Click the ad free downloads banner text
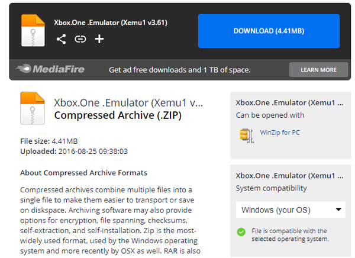The image size is (355, 258). 180,70
